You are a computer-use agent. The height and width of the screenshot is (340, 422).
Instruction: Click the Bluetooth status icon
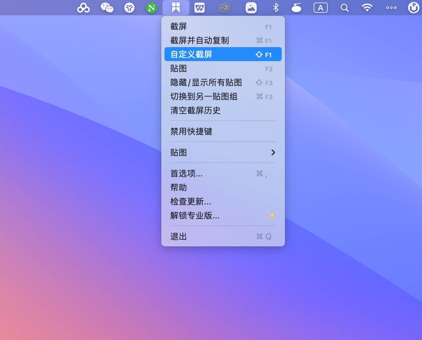[276, 8]
